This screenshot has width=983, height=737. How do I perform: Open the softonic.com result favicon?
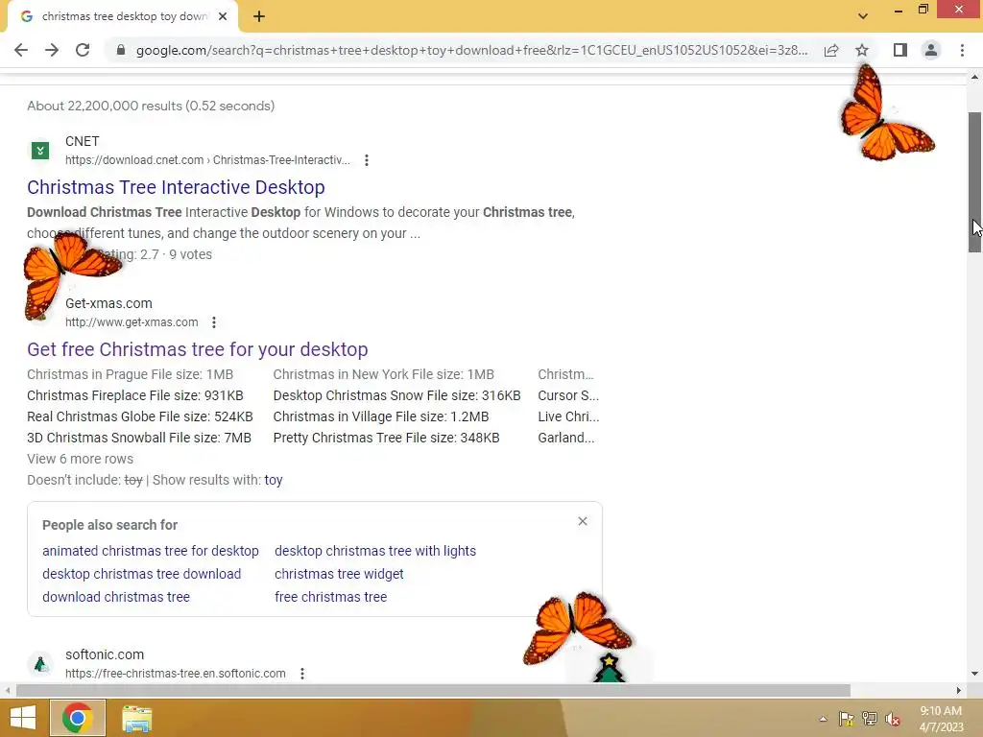click(40, 664)
